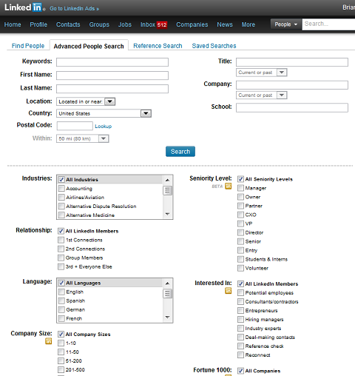
Task: Check the Volunteer seniority level
Action: [x=240, y=268]
